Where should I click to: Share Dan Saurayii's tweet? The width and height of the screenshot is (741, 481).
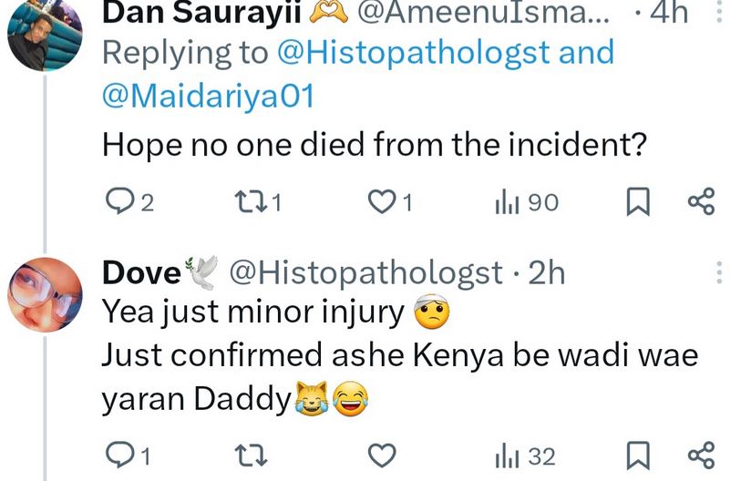700,201
